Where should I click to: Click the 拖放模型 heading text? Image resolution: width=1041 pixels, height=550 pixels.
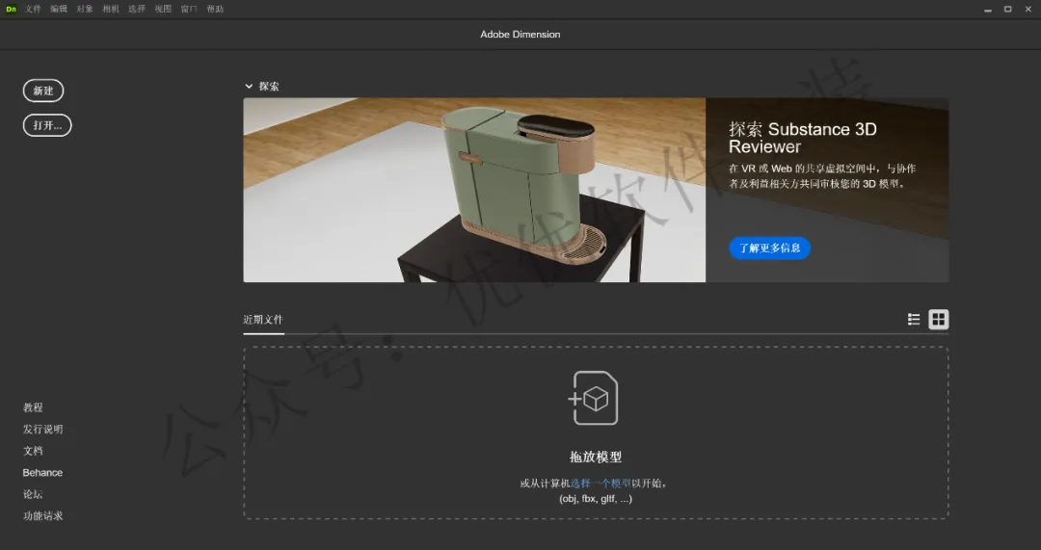point(596,458)
